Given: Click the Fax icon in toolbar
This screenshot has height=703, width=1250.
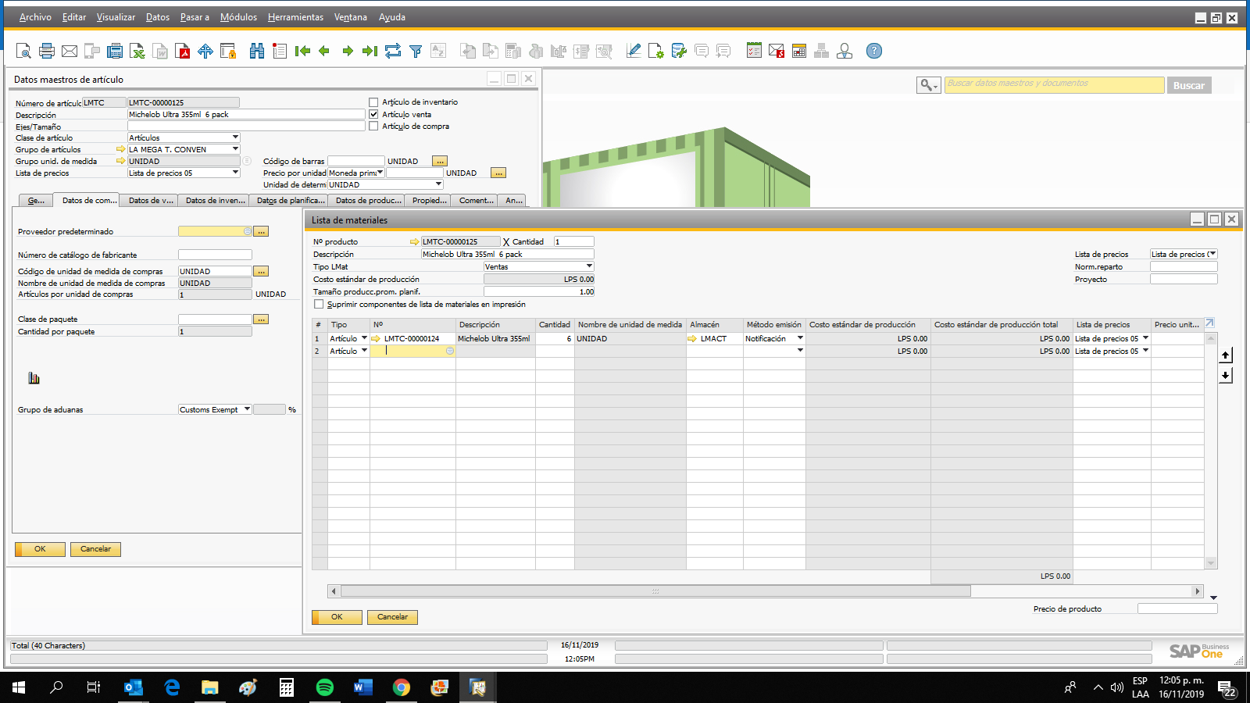Looking at the screenshot, I should click(x=115, y=51).
